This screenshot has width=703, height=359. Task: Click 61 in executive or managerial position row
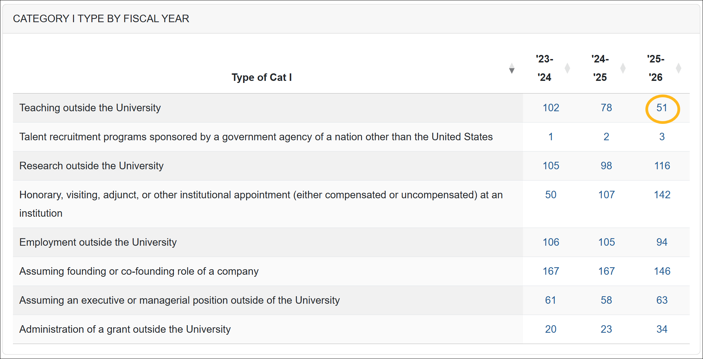click(551, 300)
